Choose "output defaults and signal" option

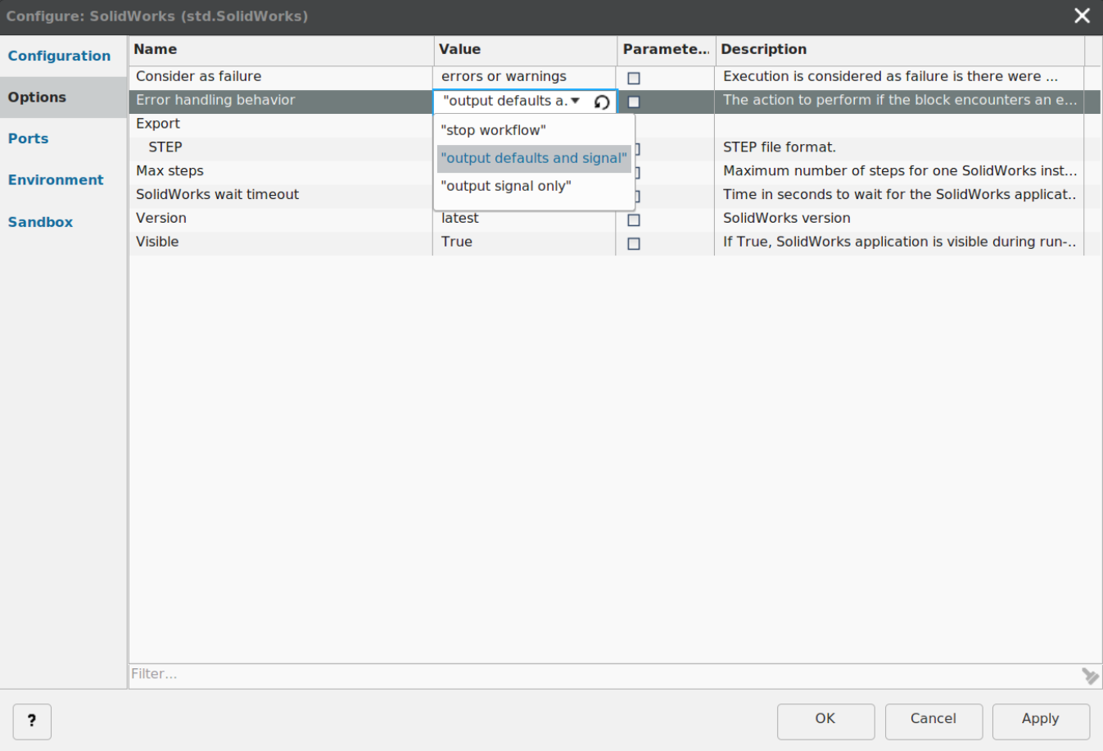coord(534,158)
